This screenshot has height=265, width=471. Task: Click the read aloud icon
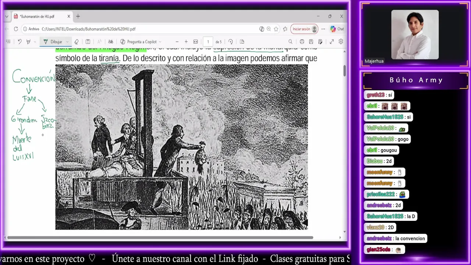[x=99, y=42]
